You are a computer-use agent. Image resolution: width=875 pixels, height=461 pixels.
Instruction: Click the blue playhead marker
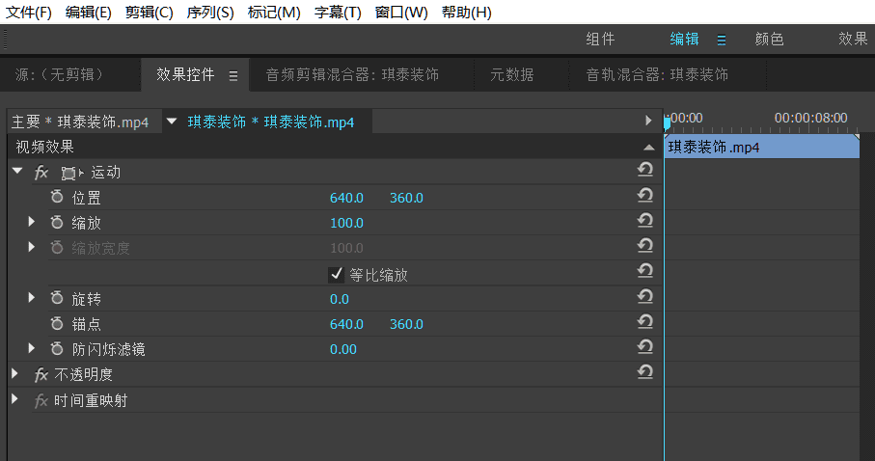(667, 122)
